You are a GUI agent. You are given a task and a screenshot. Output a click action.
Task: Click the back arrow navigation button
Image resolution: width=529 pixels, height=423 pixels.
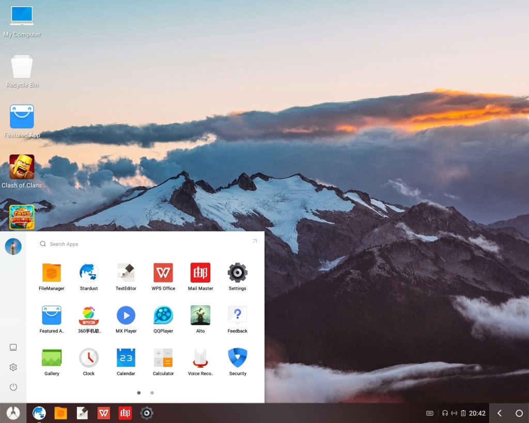point(500,413)
